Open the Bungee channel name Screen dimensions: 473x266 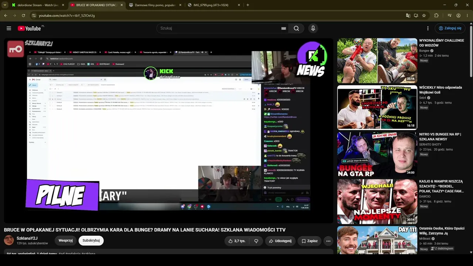(x=424, y=51)
